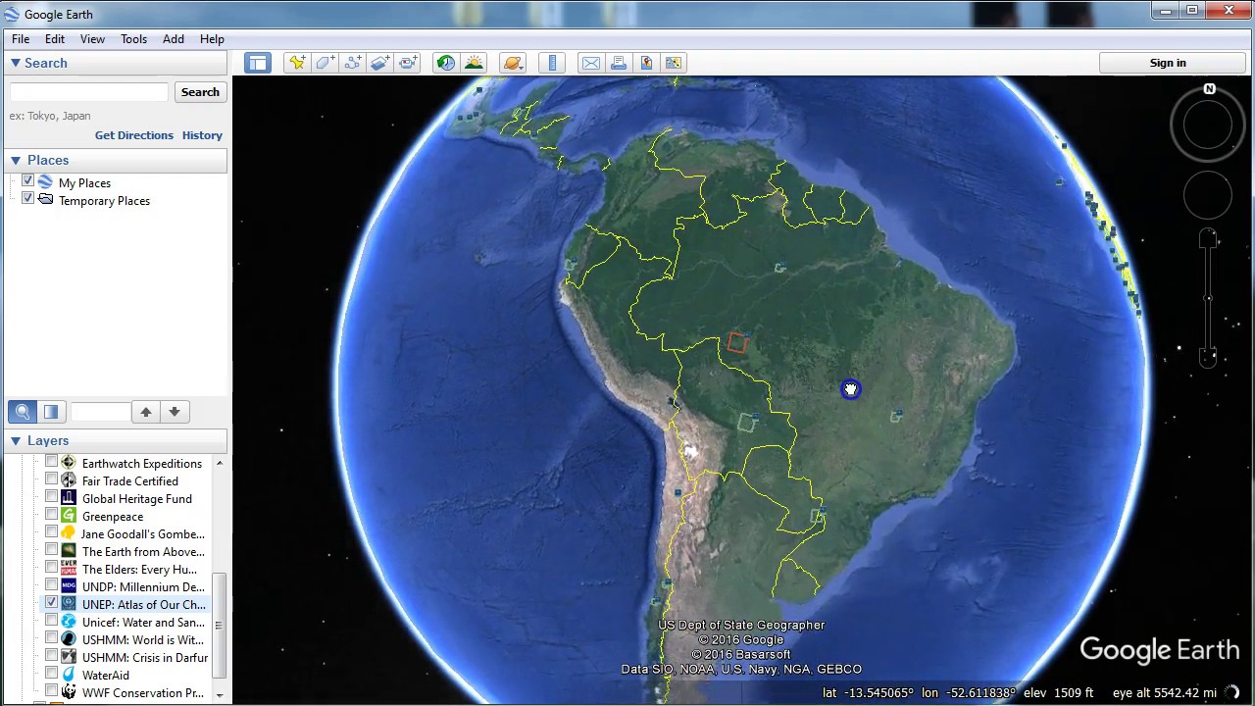This screenshot has height=706, width=1255.
Task: Uncheck Temporary Places checkbox
Action: pyautogui.click(x=27, y=199)
